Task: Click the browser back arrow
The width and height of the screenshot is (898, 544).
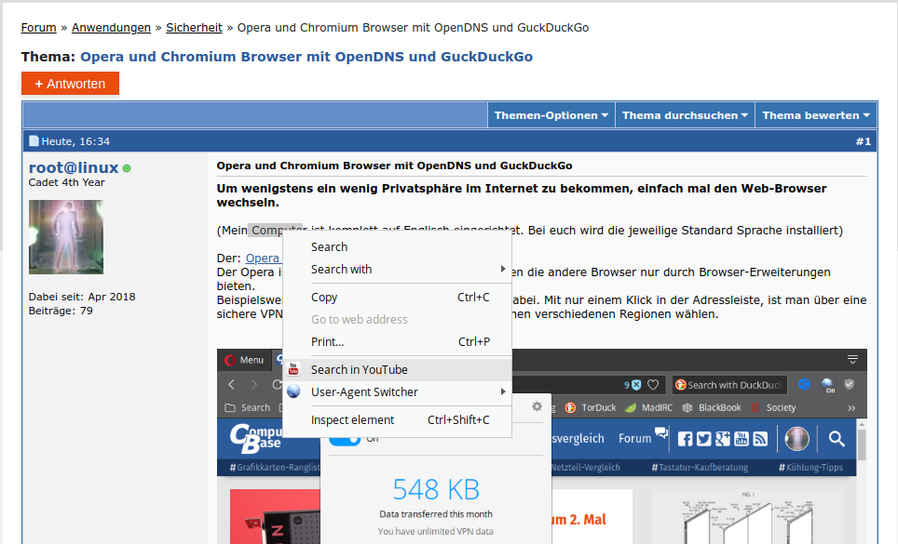Action: coord(231,385)
